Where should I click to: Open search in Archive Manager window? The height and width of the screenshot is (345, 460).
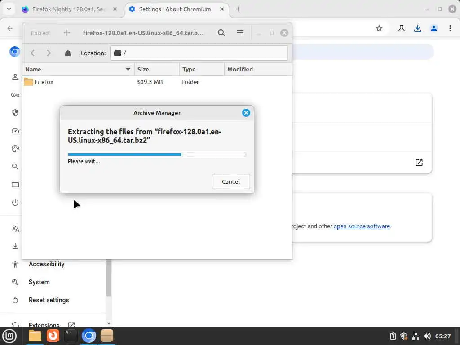pos(221,33)
